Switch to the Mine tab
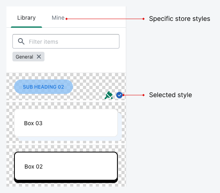This screenshot has height=193, width=220. click(x=58, y=18)
